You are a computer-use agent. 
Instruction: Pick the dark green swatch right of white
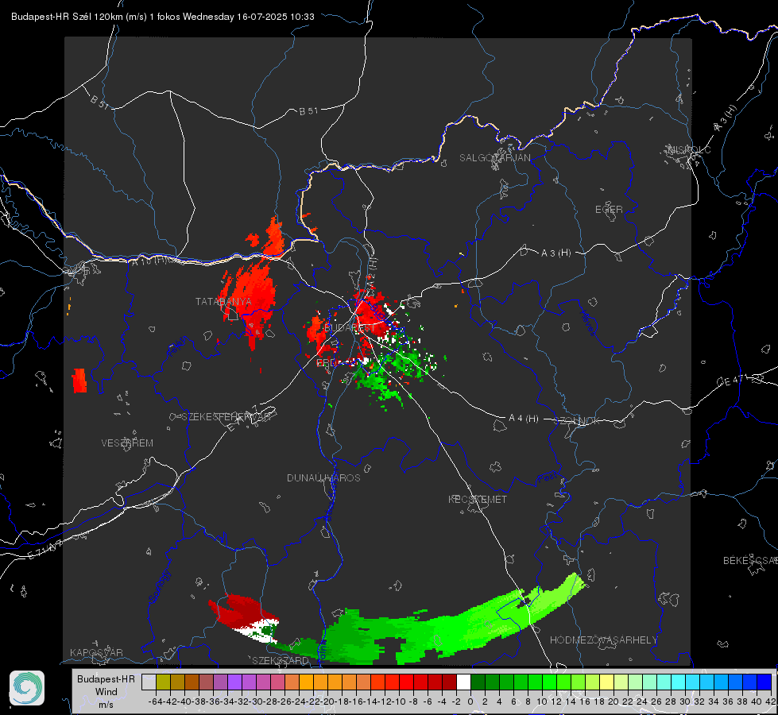[478, 682]
